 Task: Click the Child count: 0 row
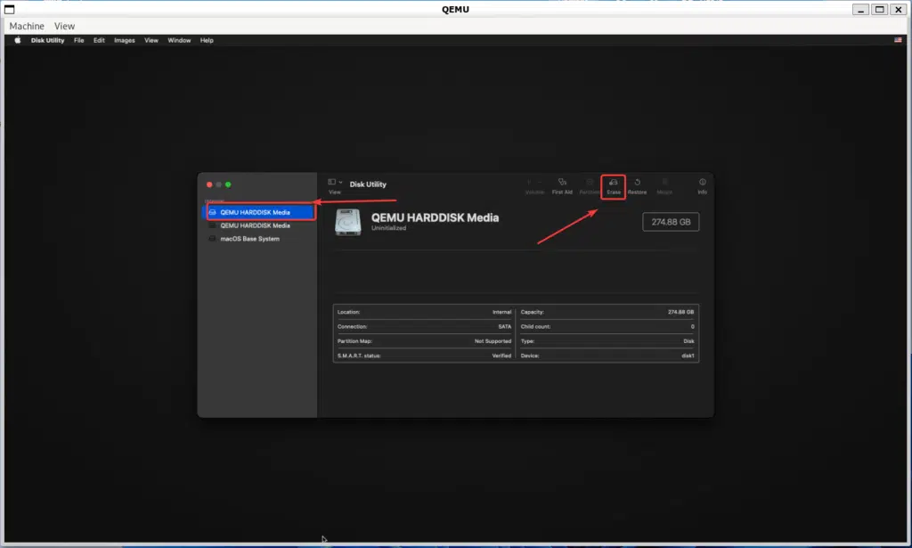click(x=607, y=326)
